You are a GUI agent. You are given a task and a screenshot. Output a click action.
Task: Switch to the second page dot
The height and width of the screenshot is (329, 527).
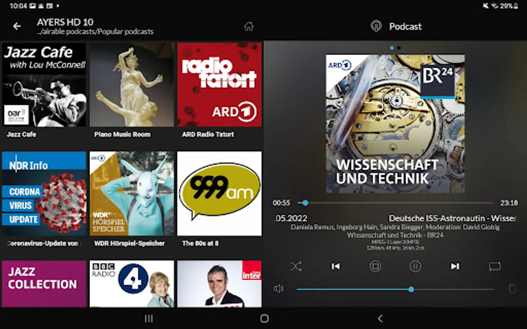point(399,48)
